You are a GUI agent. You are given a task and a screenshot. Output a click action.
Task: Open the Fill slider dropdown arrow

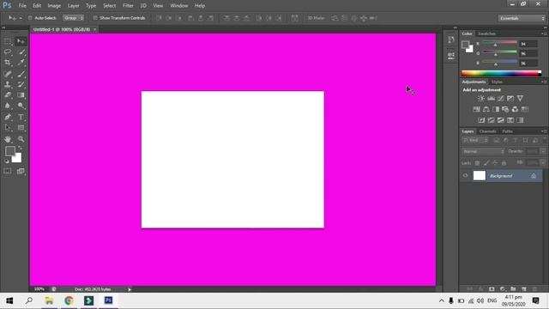(x=543, y=163)
